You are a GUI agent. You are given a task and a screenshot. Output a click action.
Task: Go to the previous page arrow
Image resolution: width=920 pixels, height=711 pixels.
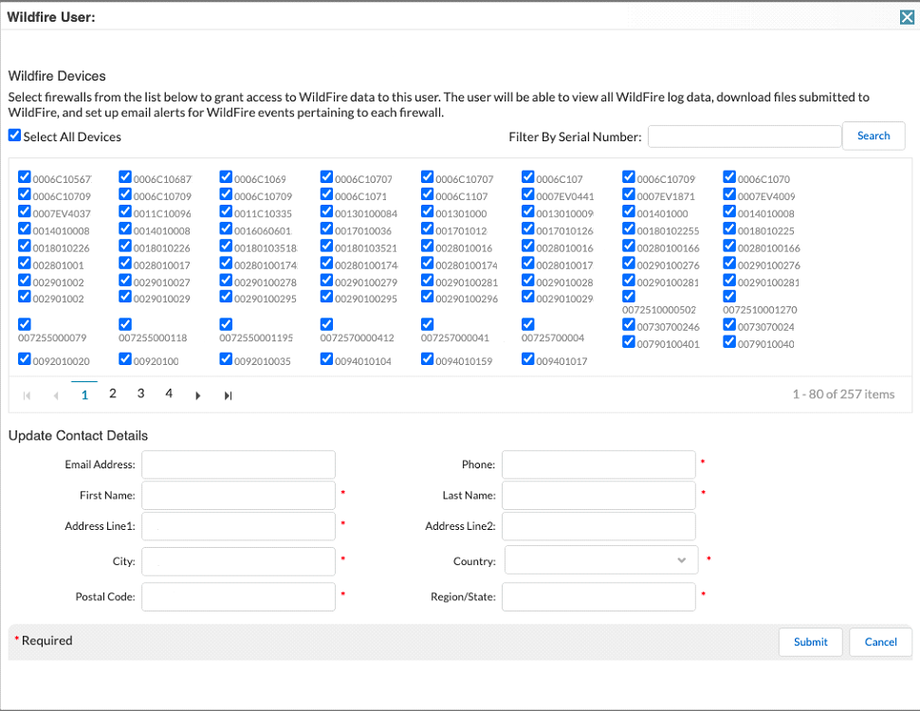pyautogui.click(x=56, y=395)
